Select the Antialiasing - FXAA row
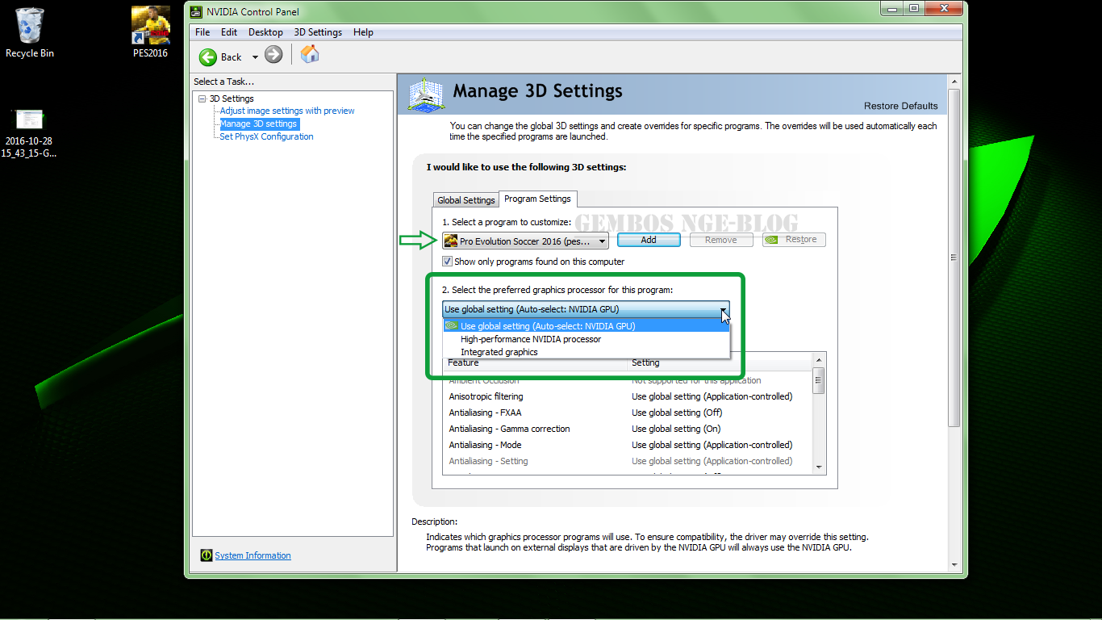The image size is (1102, 620). coord(628,413)
